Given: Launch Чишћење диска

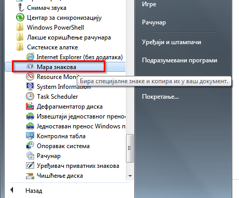Looking at the screenshot, I should coord(60,176).
